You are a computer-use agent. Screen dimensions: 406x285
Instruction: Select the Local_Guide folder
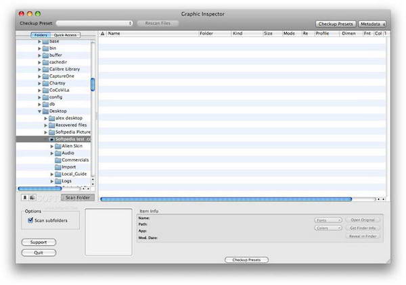53,174
